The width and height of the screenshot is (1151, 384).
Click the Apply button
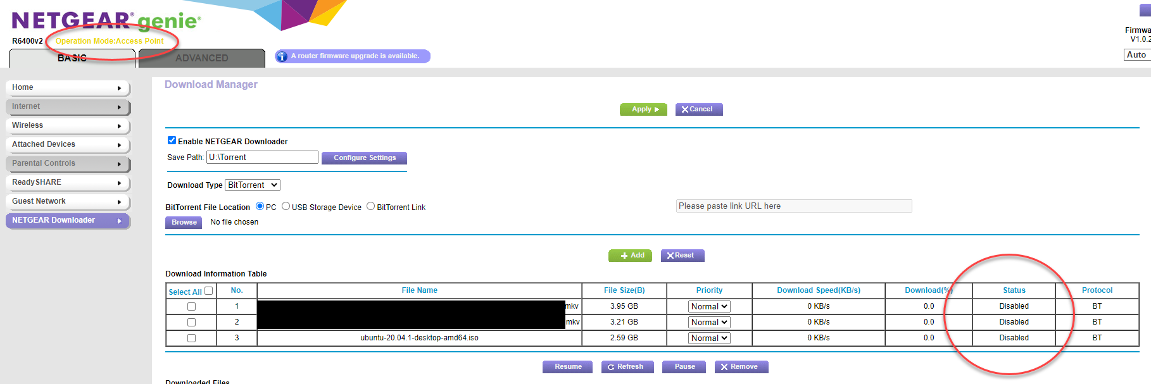click(643, 109)
